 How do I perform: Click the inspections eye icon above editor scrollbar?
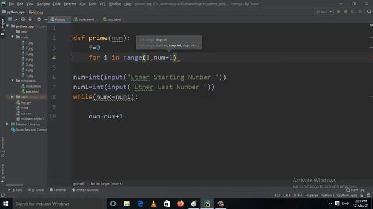tap(371, 26)
